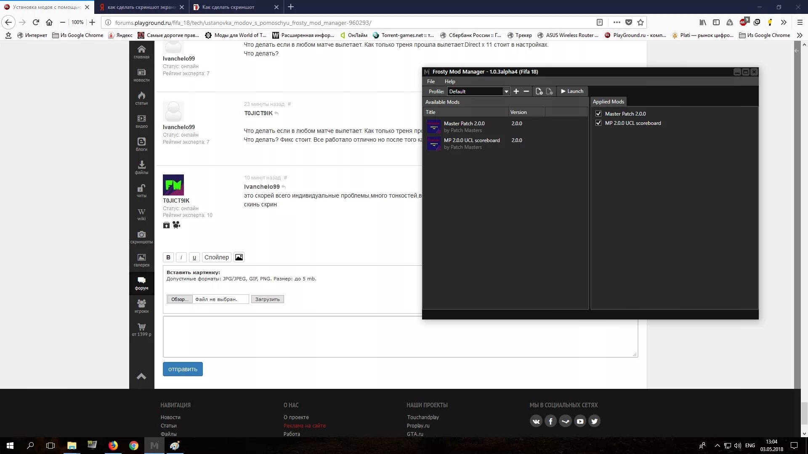Open the Скриншоты sidebar section
This screenshot has height=454, width=808.
[x=141, y=237]
